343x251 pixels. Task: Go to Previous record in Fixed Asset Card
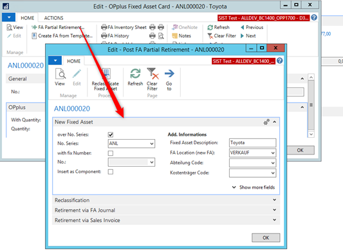click(252, 28)
